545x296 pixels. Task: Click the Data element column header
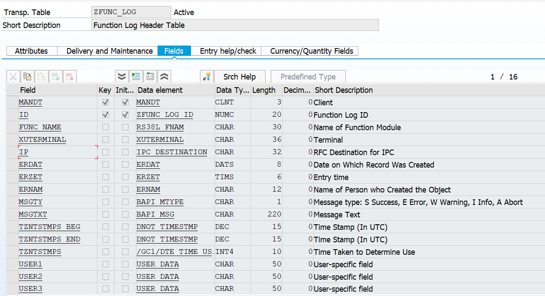click(175, 90)
